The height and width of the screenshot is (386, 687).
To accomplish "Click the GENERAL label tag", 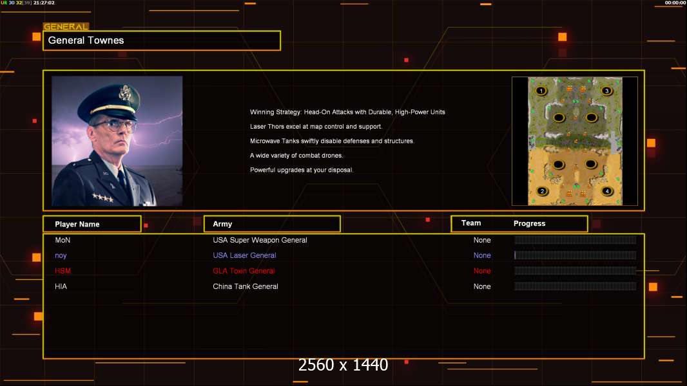I will click(x=66, y=26).
